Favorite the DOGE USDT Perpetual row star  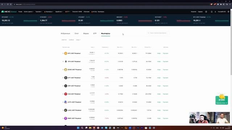pyautogui.click(x=63, y=70)
